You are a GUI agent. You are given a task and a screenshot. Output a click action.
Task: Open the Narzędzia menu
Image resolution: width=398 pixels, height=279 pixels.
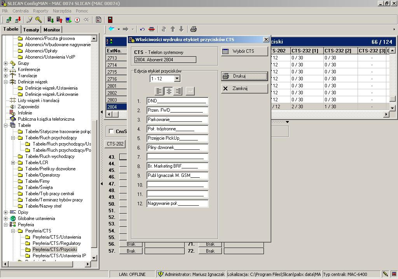(x=62, y=11)
